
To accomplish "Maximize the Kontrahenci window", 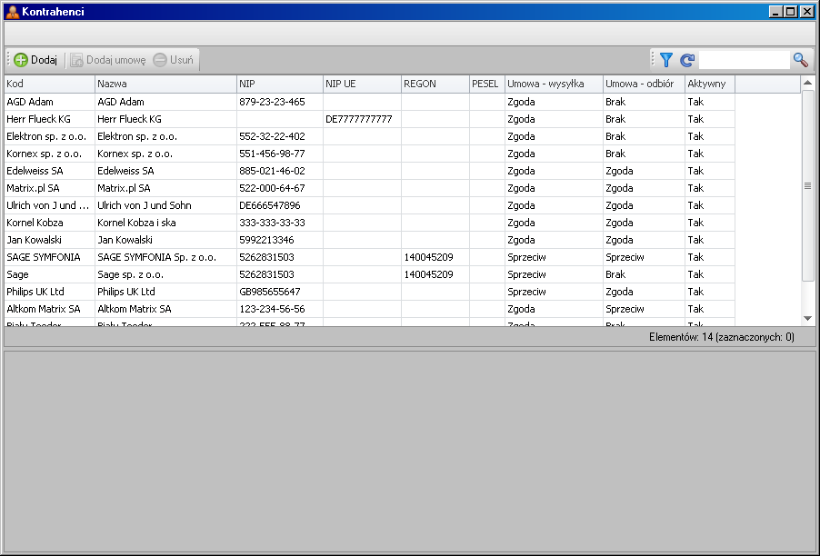I will (791, 12).
